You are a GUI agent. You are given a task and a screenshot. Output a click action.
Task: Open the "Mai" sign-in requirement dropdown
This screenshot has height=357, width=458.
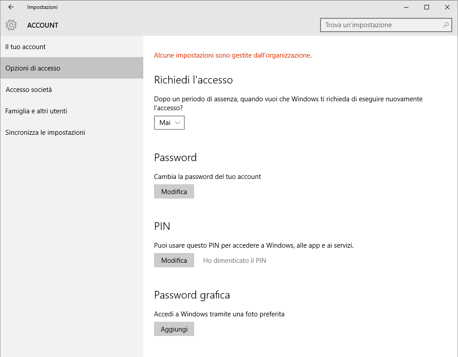(169, 123)
